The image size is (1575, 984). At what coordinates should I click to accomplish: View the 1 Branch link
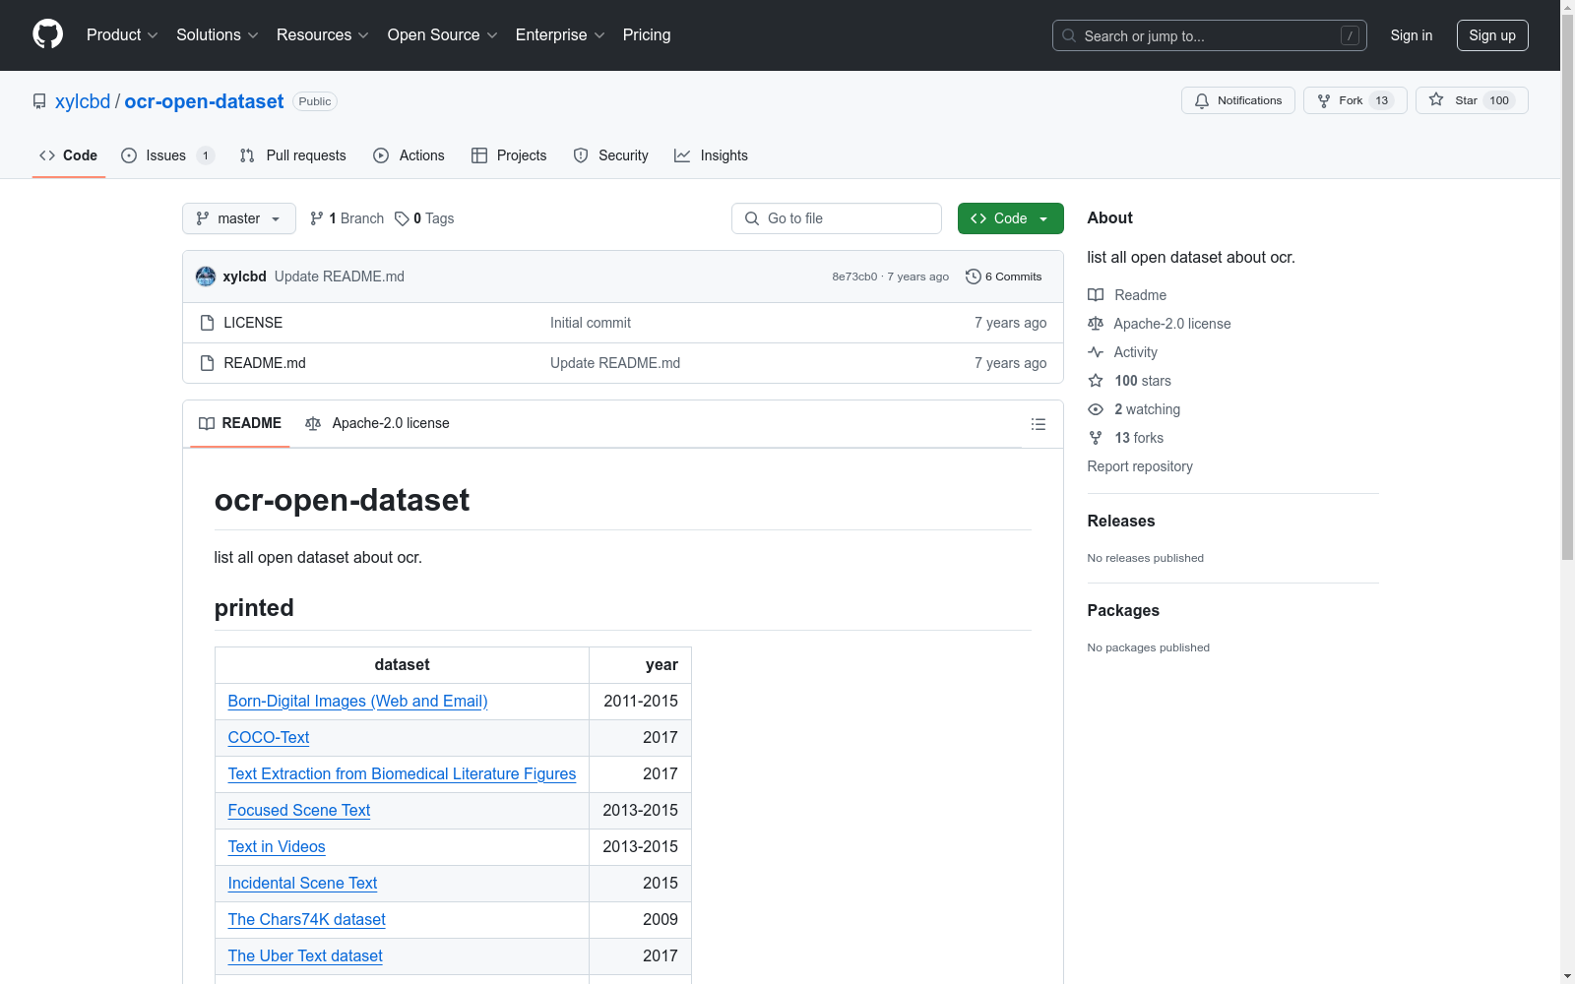(x=346, y=218)
